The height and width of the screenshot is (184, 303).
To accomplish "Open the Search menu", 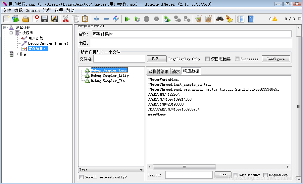I will pos(33,11).
